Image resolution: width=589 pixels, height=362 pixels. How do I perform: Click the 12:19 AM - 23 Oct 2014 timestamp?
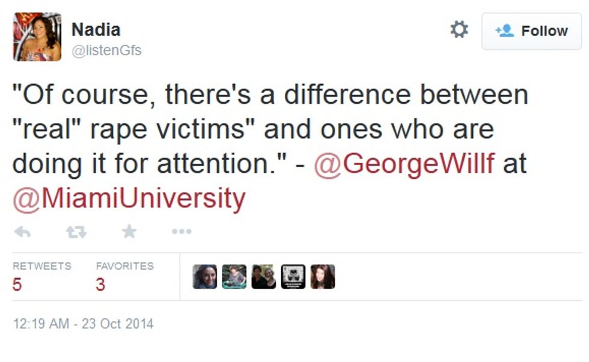coord(83,324)
